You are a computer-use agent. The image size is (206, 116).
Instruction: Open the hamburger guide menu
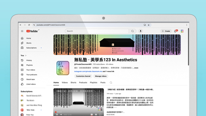pyautogui.click(x=22, y=31)
